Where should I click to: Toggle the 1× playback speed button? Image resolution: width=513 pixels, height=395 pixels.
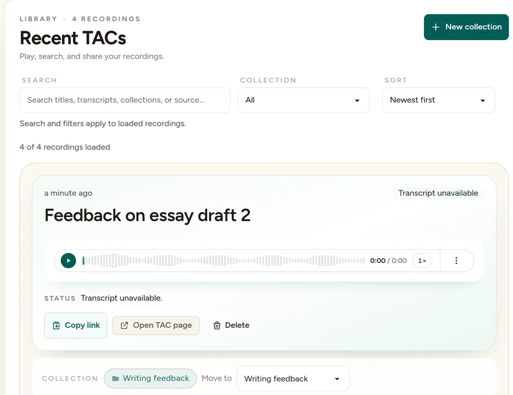[422, 261]
